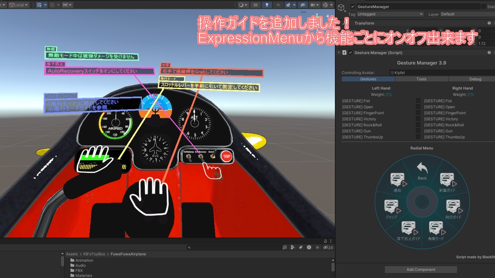Toggle Gesture Manager script enabled checkbox
The height and width of the screenshot is (278, 495).
point(350,53)
